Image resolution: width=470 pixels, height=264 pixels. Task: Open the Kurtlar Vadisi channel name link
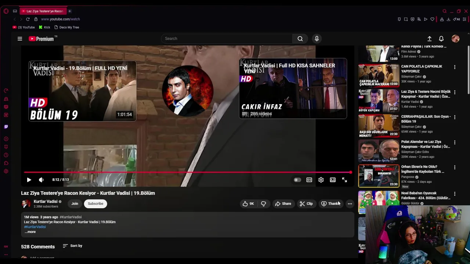click(x=46, y=201)
